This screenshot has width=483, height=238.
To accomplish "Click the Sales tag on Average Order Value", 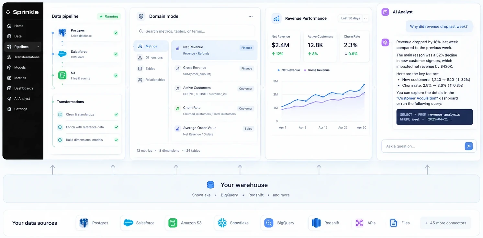I will (248, 129).
